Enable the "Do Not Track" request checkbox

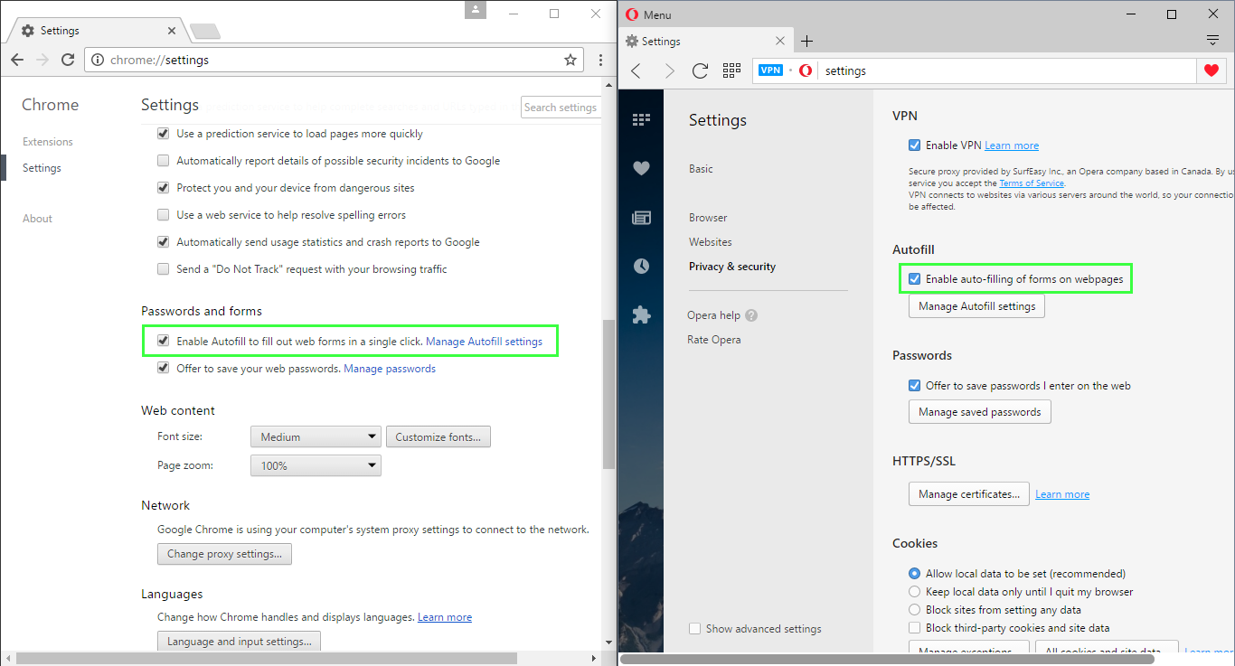[x=164, y=269]
